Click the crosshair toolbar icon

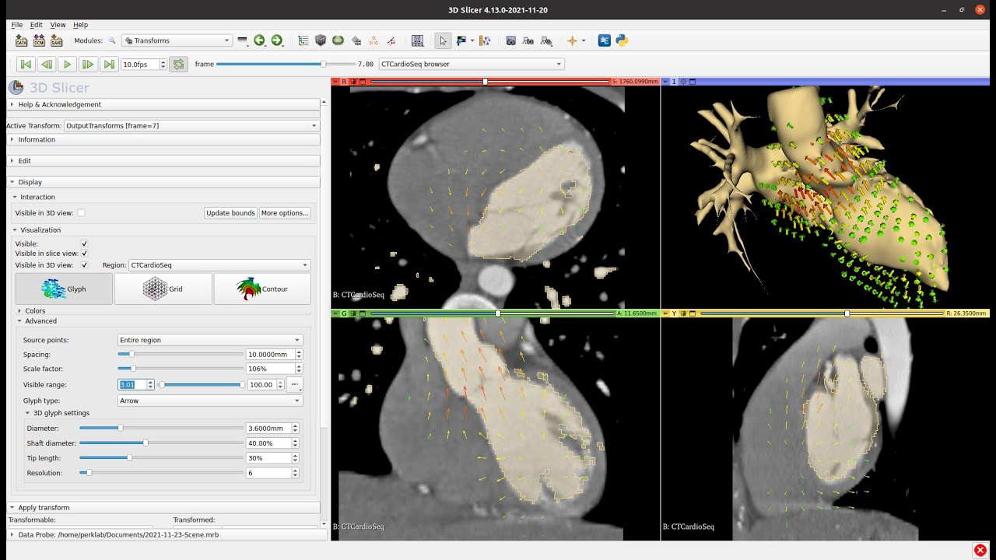tap(572, 40)
